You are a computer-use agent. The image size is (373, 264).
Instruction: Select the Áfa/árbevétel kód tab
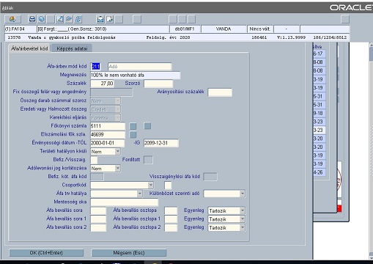point(29,48)
